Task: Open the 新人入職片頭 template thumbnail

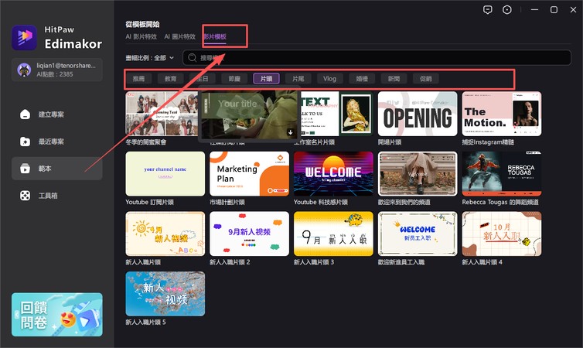Action: [x=165, y=234]
